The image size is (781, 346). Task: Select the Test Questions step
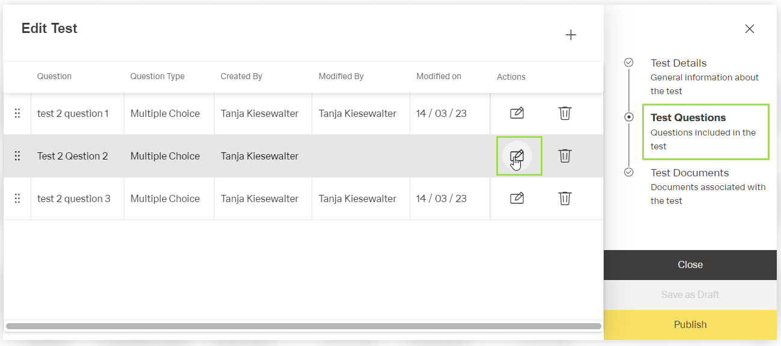pyautogui.click(x=688, y=118)
